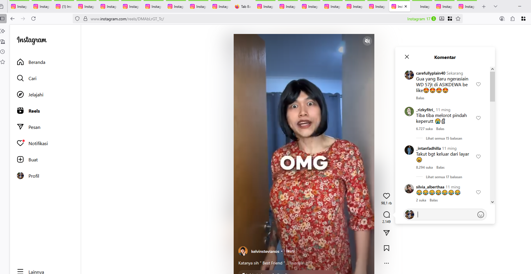Open Notifikasi notifications

[32, 143]
